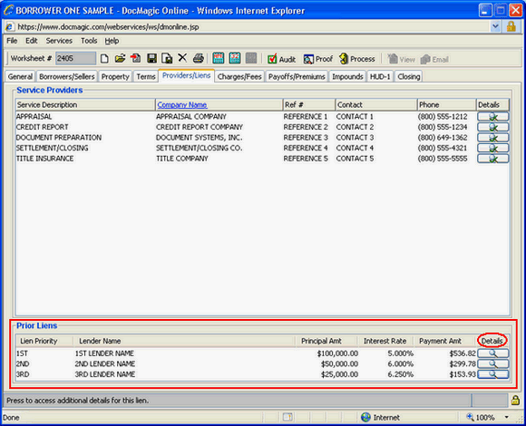526x426 pixels.
Task: Run the Audit check
Action: [x=281, y=59]
